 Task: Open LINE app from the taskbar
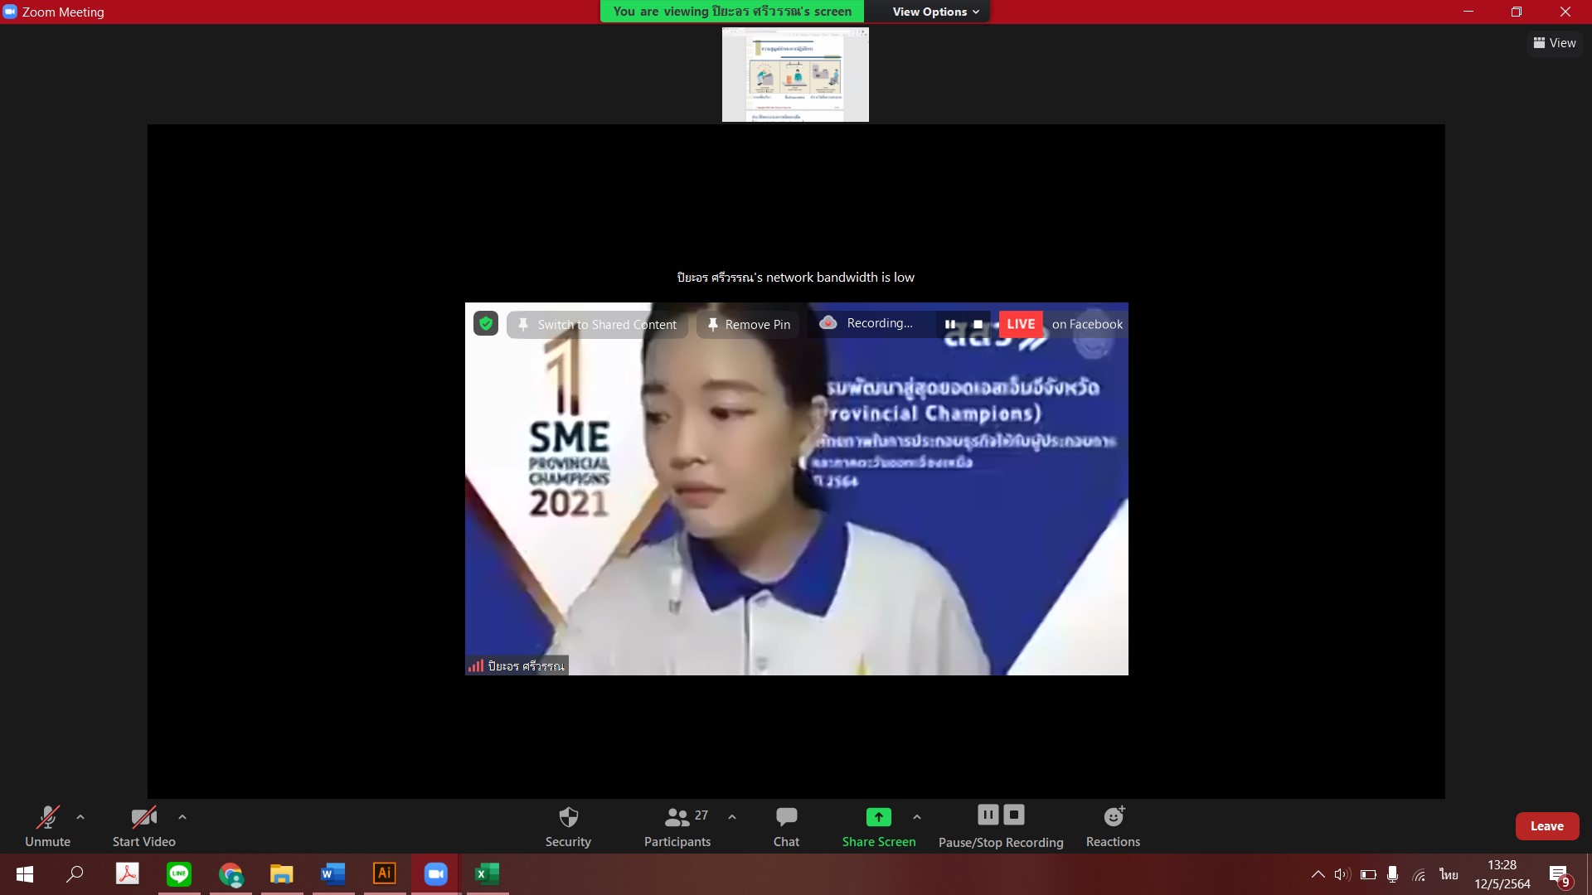point(179,873)
